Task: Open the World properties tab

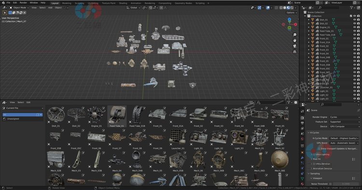Action: pos(302,139)
